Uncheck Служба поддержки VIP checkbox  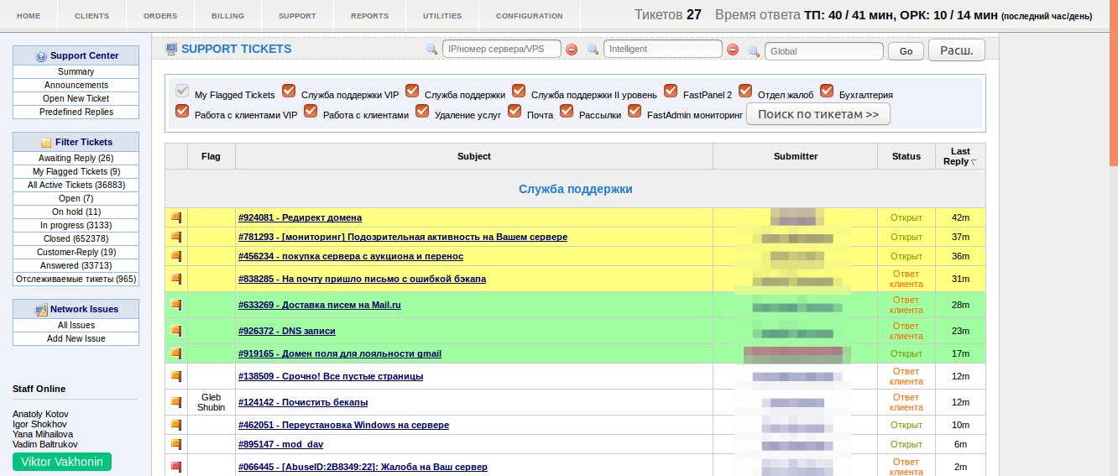pyautogui.click(x=289, y=91)
